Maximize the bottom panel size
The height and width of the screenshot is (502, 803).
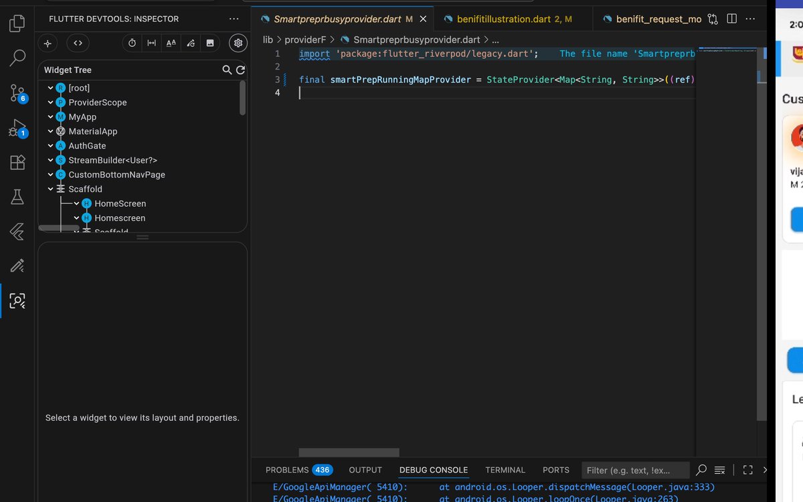748,470
